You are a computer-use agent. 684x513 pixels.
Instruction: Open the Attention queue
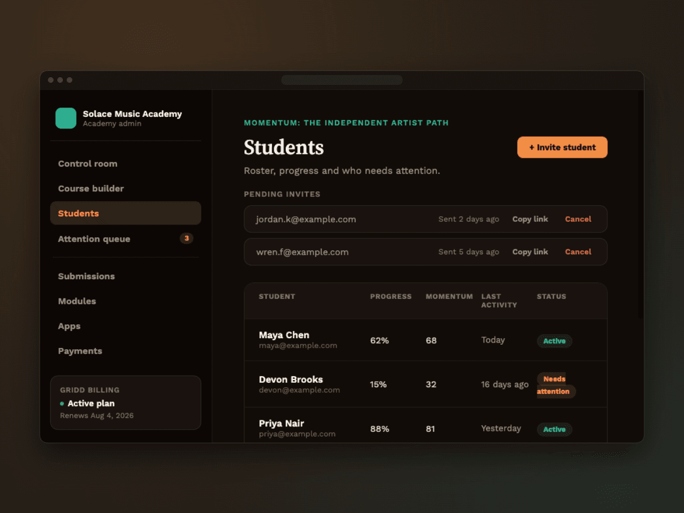pyautogui.click(x=126, y=239)
